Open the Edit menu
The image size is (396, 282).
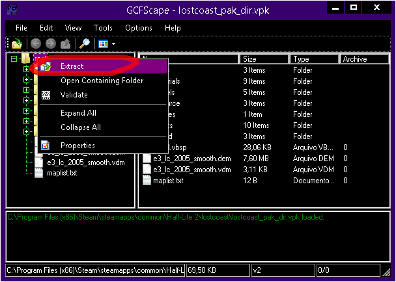pyautogui.click(x=46, y=28)
